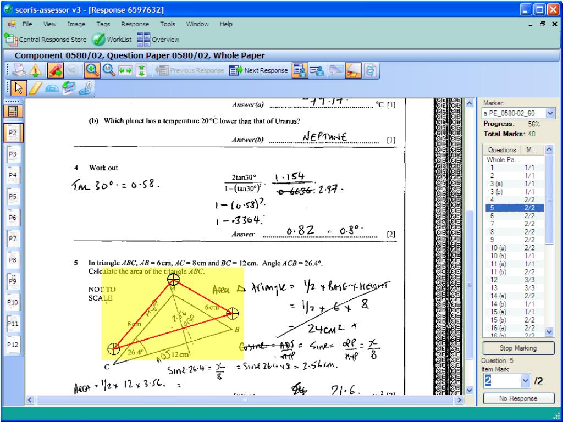Viewport: 563px width, 422px height.
Task: Select page thumbnail P11
Action: click(13, 323)
